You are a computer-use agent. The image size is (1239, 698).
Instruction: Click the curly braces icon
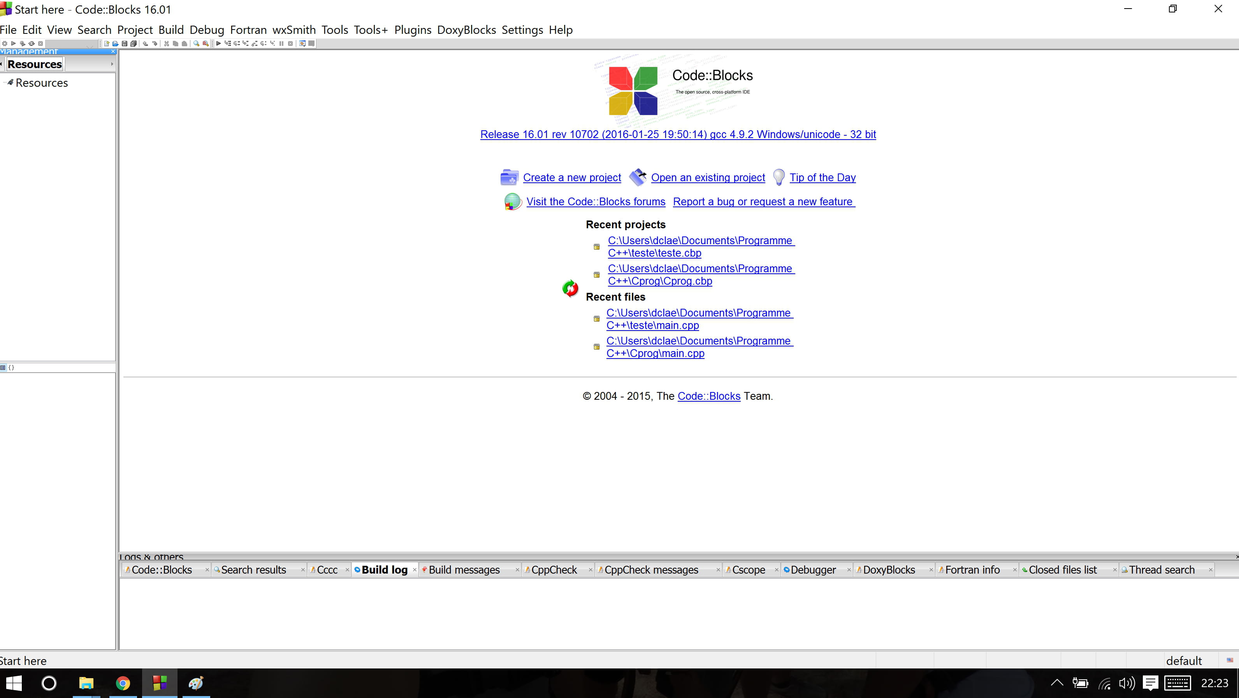12,367
